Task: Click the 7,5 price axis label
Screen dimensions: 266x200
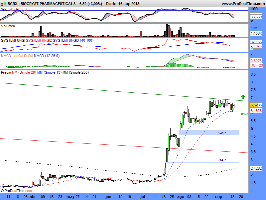Action: point(253,90)
